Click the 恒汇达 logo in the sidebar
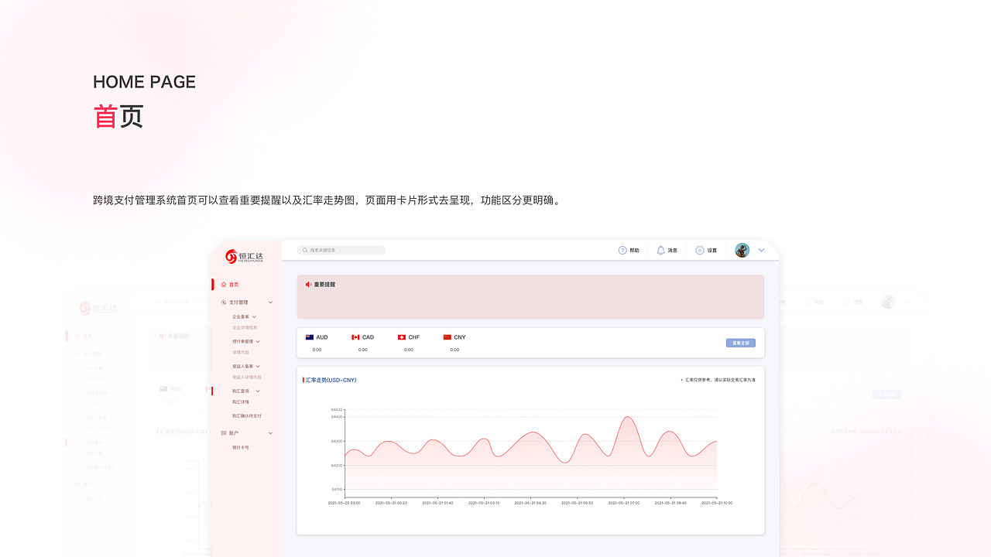This screenshot has width=991, height=557. (245, 256)
